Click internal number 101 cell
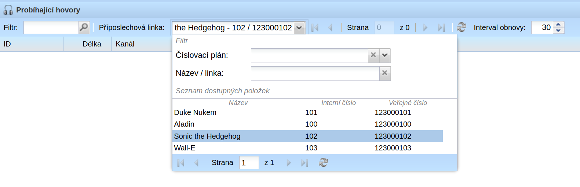The width and height of the screenshot is (580, 187). 311,112
